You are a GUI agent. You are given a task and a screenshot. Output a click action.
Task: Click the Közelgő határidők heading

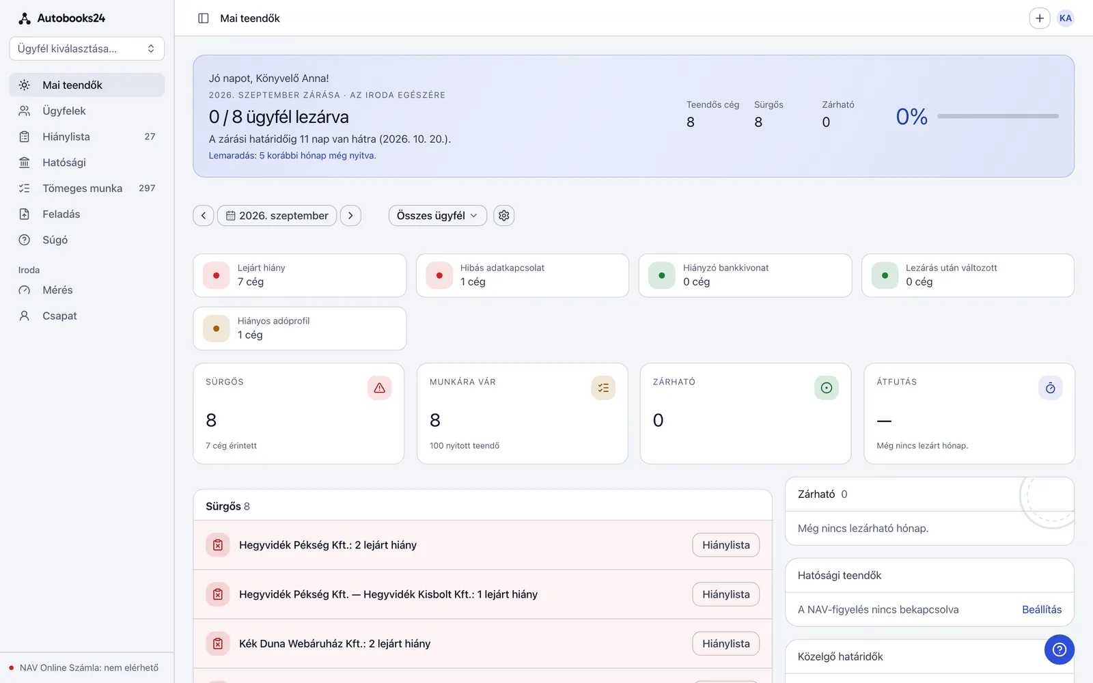[840, 657]
